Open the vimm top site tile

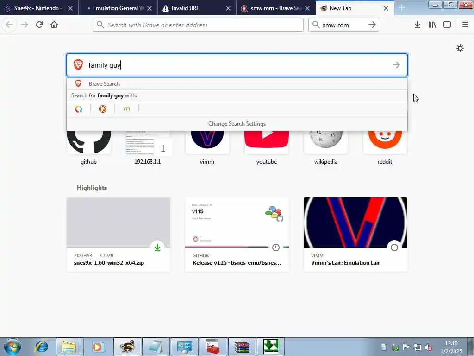(x=207, y=147)
